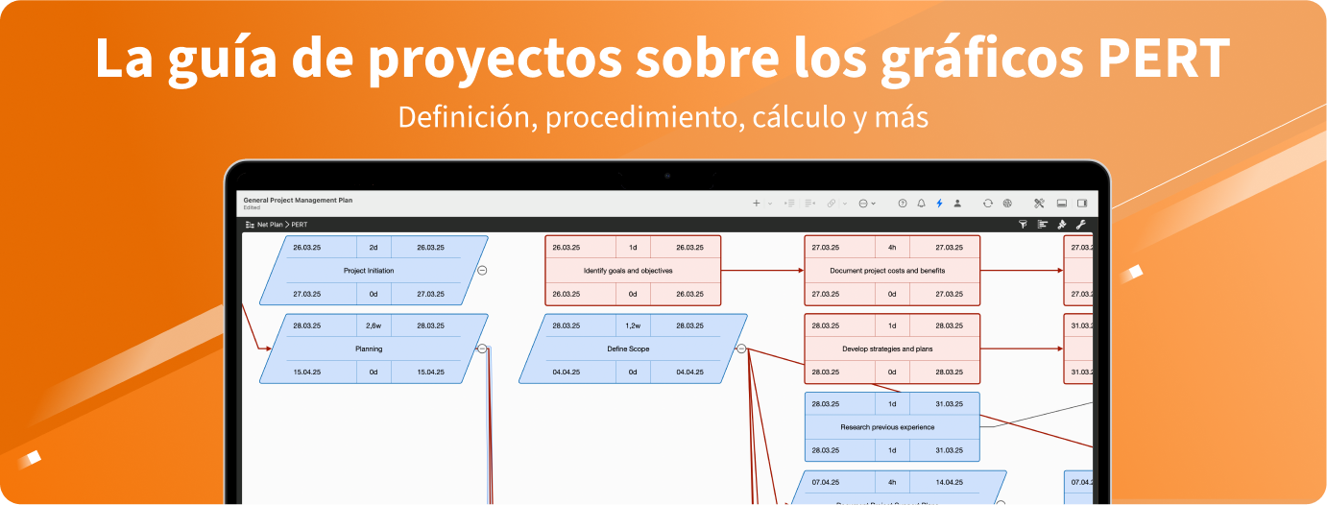Open the dropdown arrow beside the plus icon
Viewport: 1327px width, 505px height.
(770, 204)
